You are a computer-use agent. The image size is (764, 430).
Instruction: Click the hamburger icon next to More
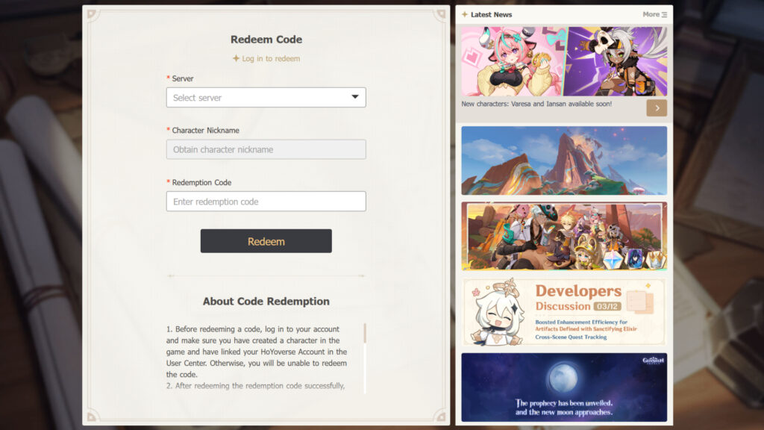click(663, 14)
